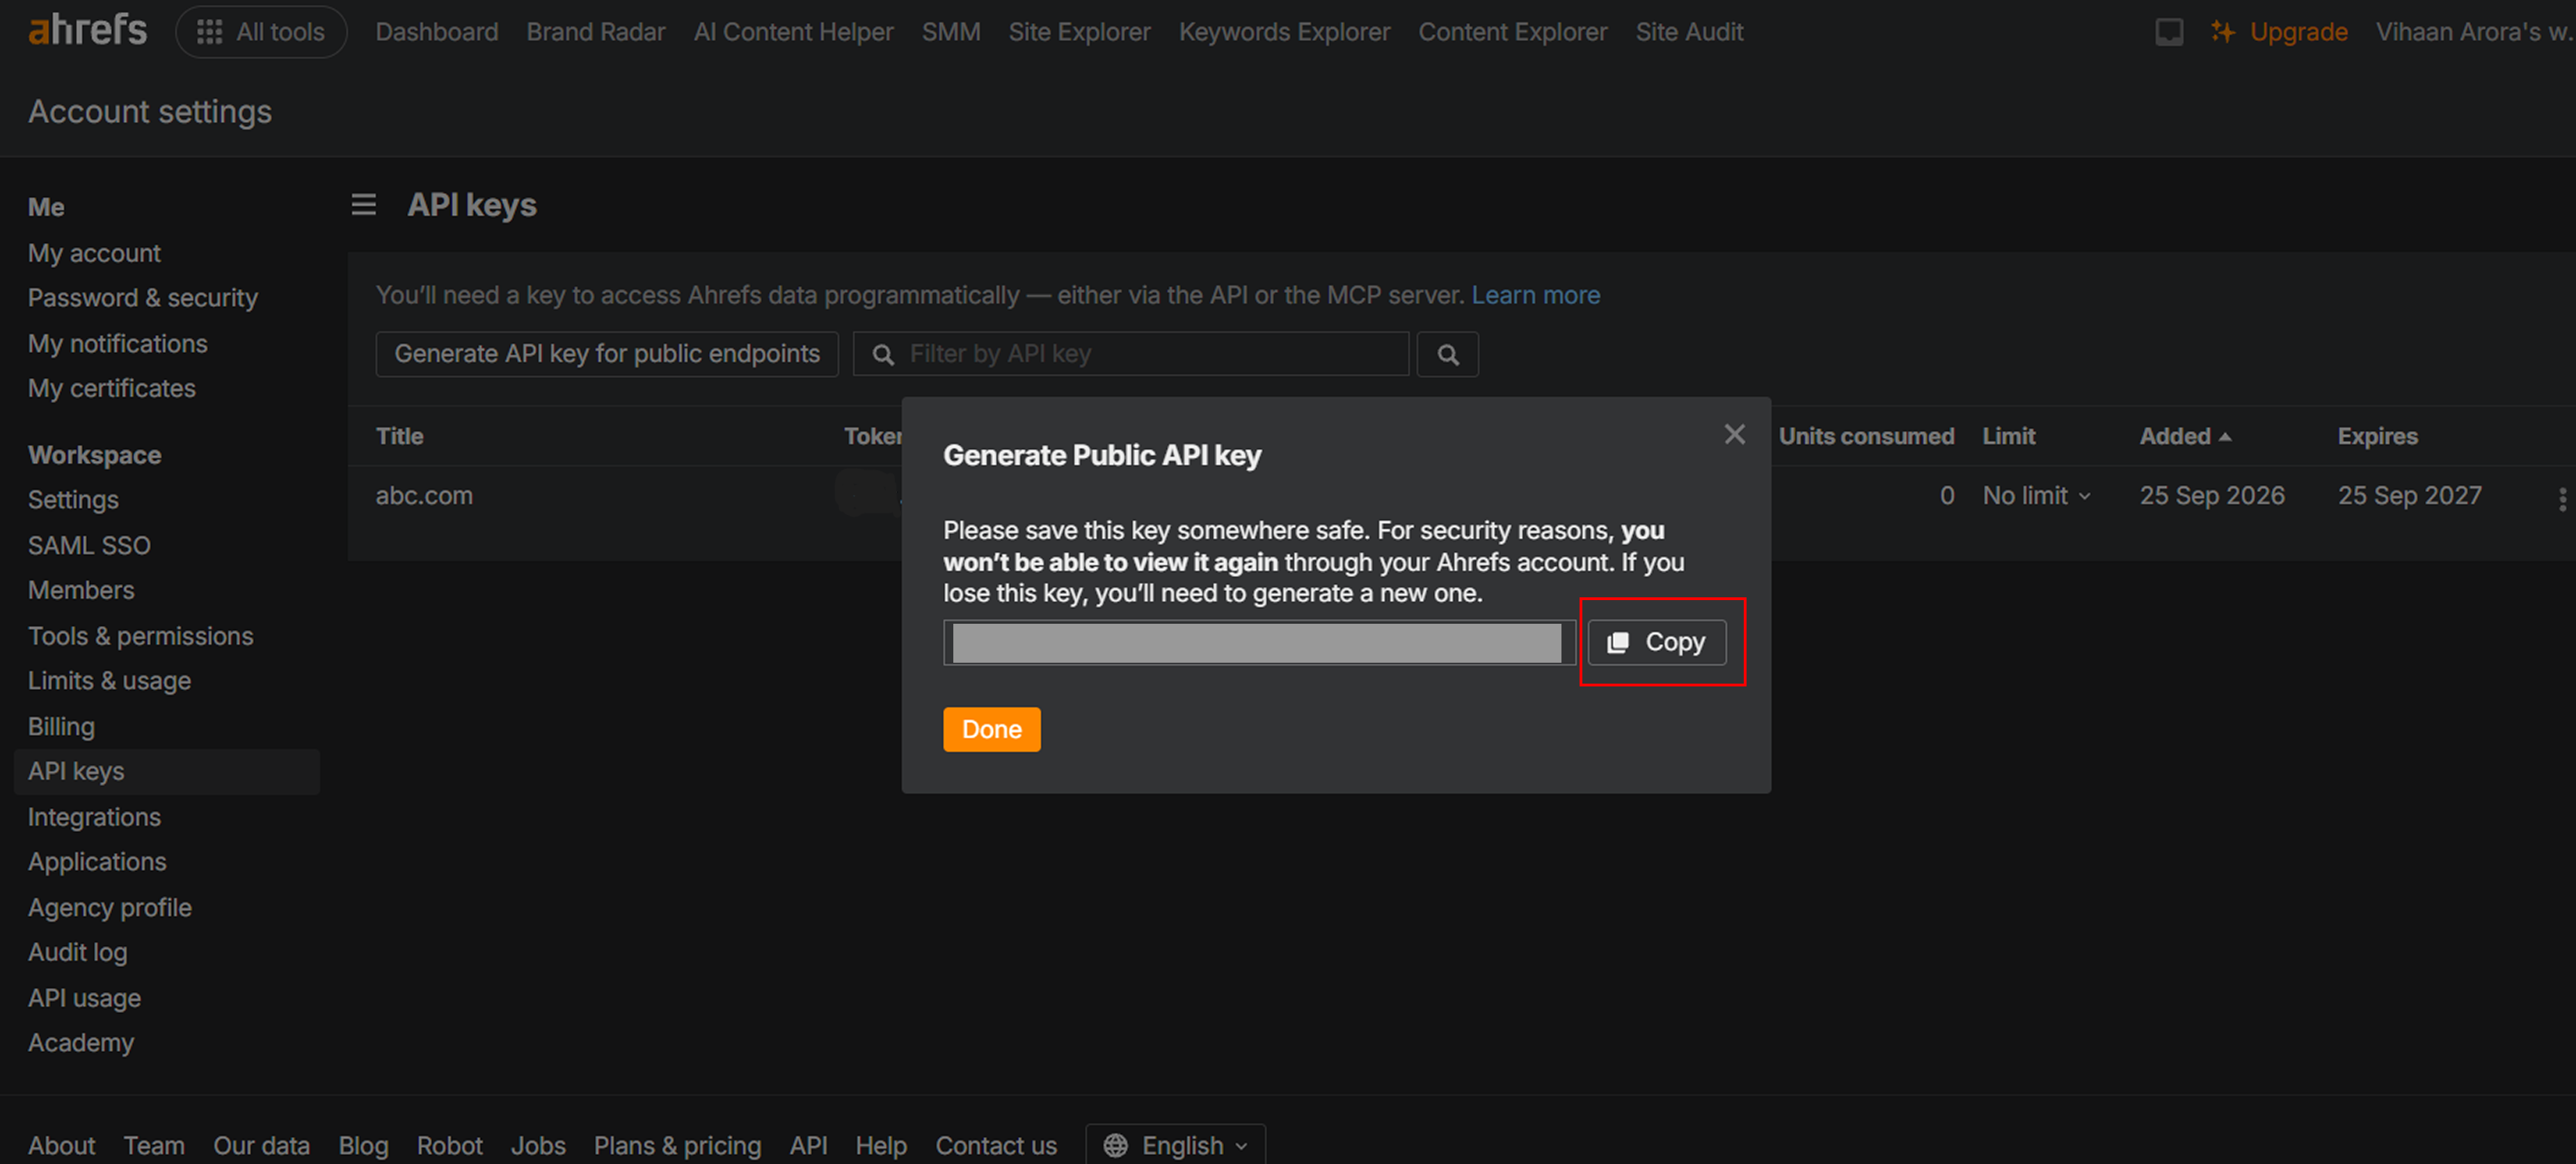
Task: Open the notifications monitor icon
Action: click(2168, 32)
